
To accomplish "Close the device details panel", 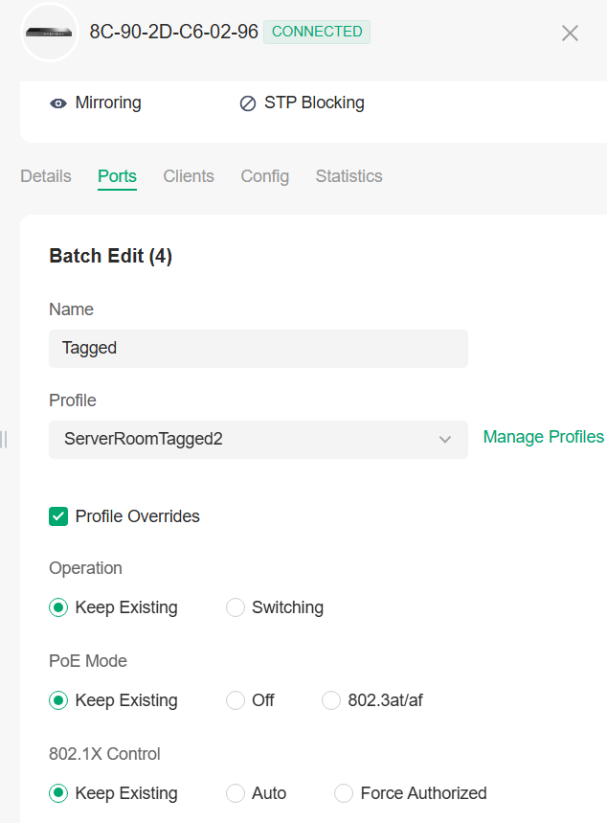I will click(570, 33).
